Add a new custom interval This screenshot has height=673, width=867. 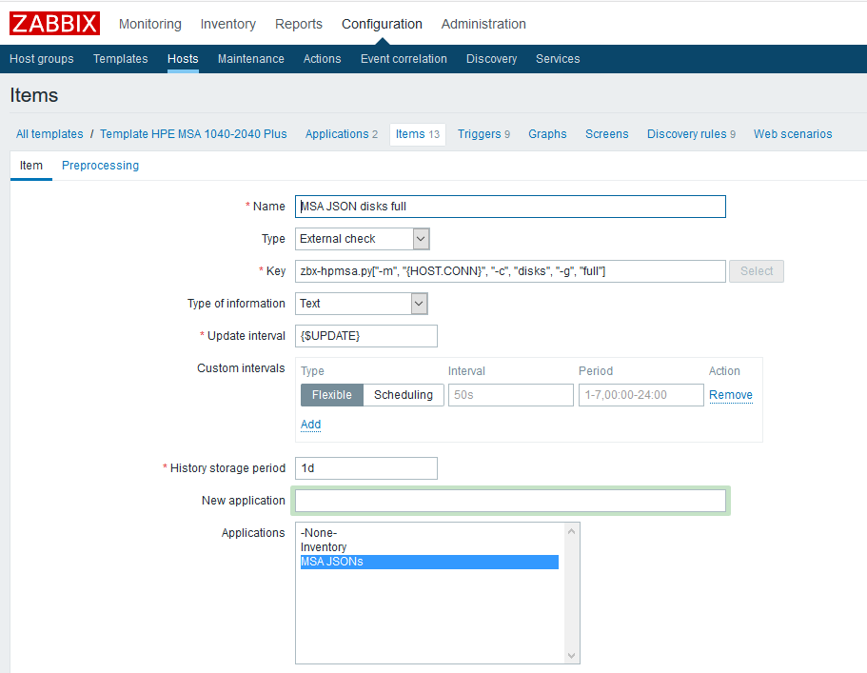(x=310, y=424)
